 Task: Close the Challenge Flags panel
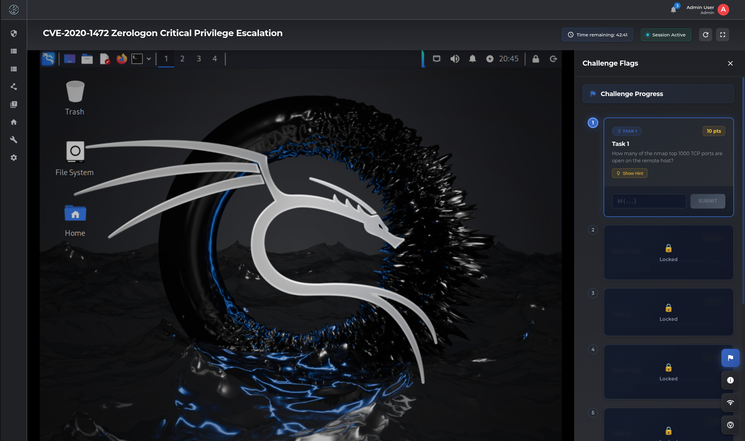click(730, 63)
